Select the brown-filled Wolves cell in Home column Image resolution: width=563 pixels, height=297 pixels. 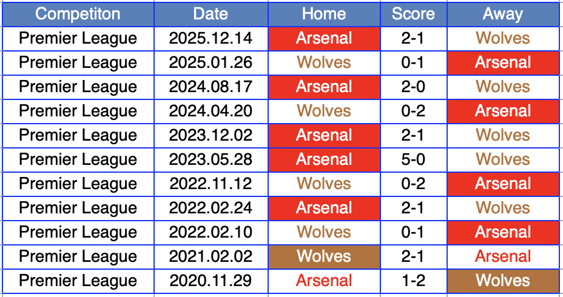pos(324,256)
